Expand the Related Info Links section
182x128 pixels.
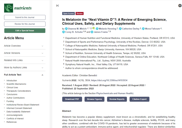click(x=42, y=60)
